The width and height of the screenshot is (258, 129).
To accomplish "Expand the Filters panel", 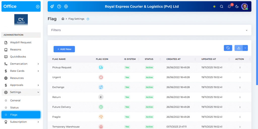I will click(x=246, y=30).
